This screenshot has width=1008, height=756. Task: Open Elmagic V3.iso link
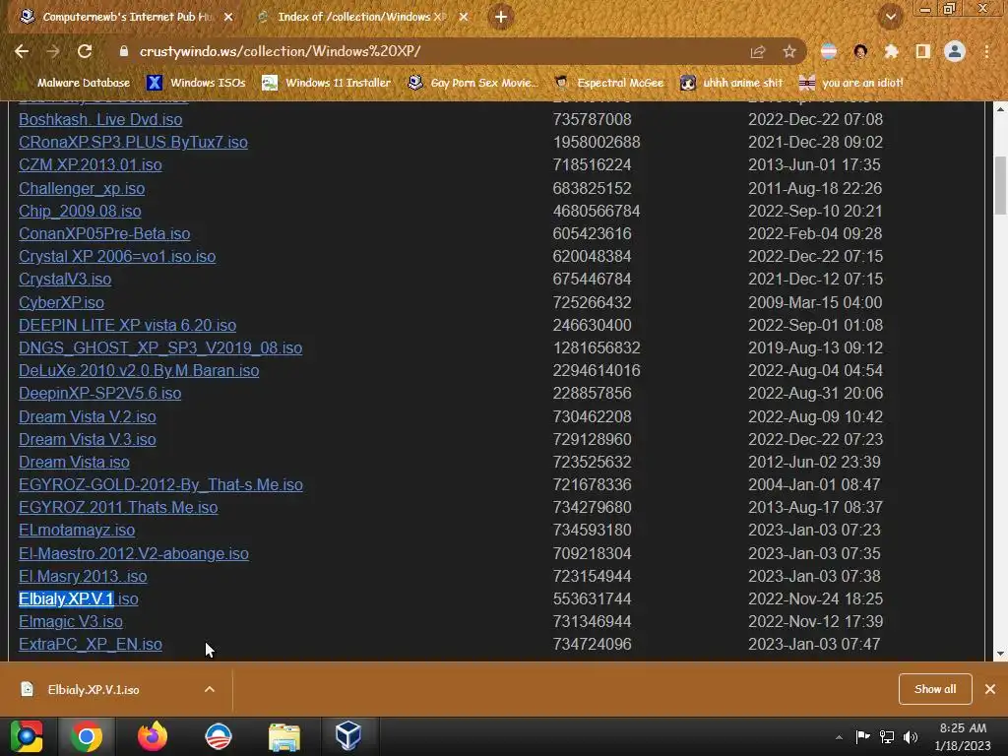pos(71,622)
